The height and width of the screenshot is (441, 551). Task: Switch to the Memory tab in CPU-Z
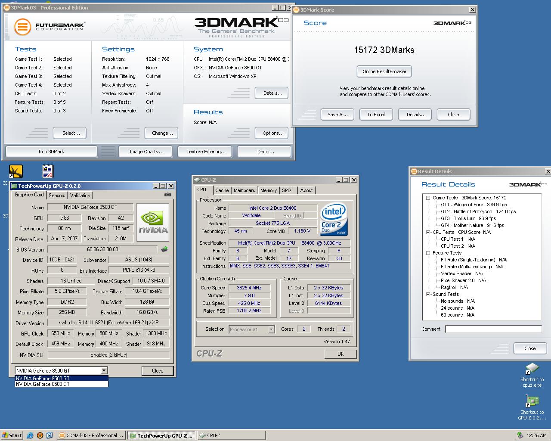[x=269, y=190]
